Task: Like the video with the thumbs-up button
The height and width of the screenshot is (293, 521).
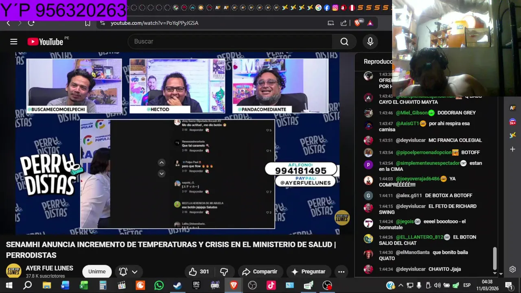Action: click(199, 271)
